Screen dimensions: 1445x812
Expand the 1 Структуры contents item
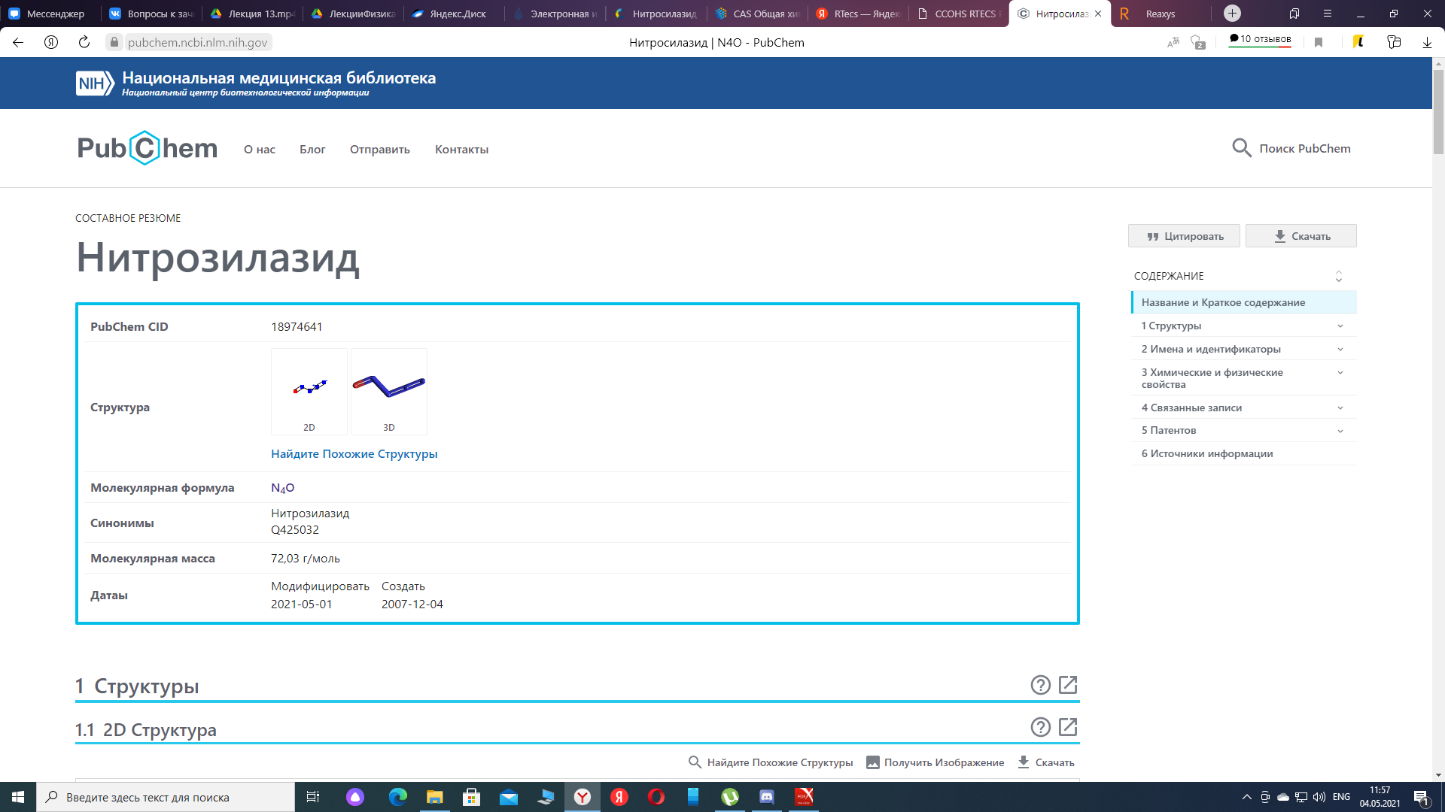[x=1340, y=326]
